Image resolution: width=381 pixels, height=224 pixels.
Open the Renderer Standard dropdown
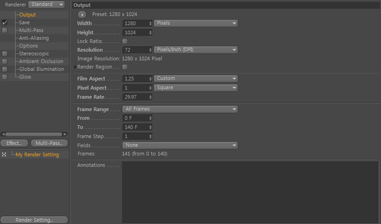[x=47, y=5]
